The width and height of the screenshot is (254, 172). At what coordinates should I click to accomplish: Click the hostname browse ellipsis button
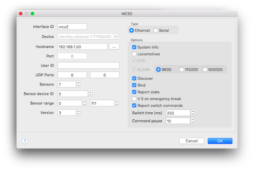click(x=114, y=47)
